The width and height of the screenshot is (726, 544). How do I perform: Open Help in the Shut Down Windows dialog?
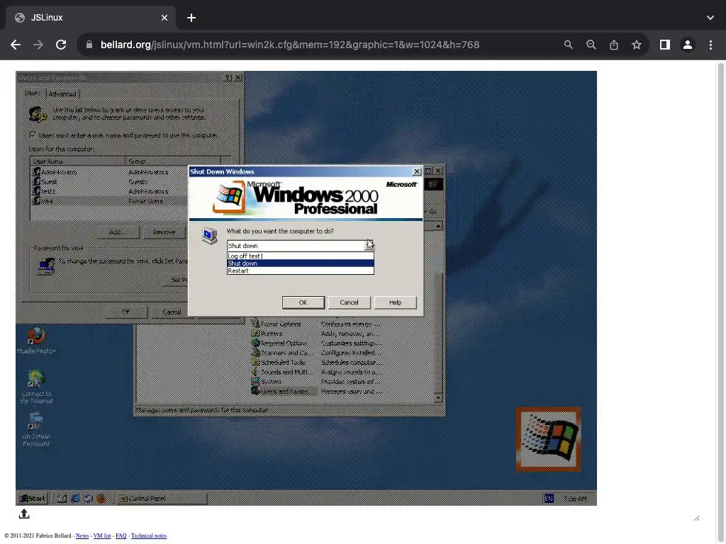click(x=395, y=302)
